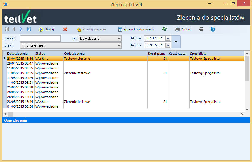
Task: Jump to last record icon
Action: (x=29, y=29)
